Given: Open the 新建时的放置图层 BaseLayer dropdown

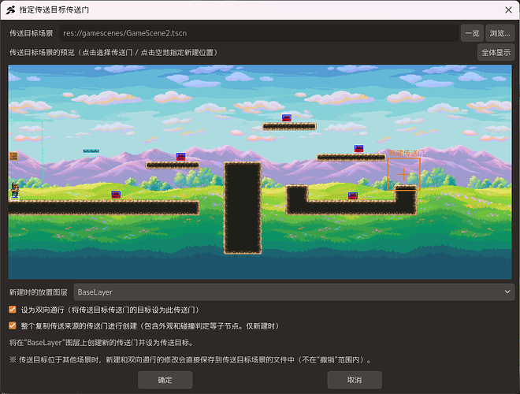Looking at the screenshot, I should (294, 292).
